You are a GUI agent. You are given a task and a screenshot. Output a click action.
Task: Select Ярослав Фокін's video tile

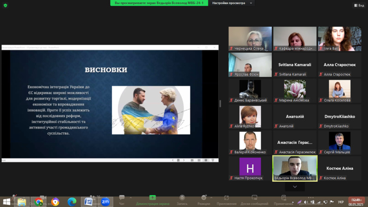pyautogui.click(x=250, y=64)
